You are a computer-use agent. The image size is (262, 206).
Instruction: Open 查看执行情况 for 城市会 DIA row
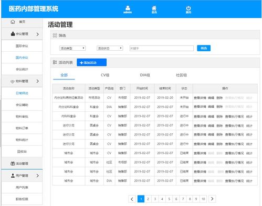(x=234, y=181)
